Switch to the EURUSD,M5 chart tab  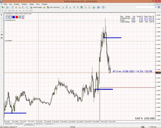(29, 124)
